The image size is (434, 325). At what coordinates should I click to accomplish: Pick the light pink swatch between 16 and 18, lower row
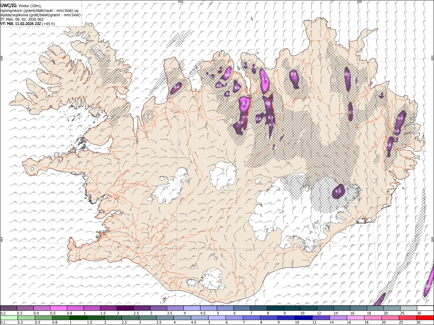coord(356,318)
